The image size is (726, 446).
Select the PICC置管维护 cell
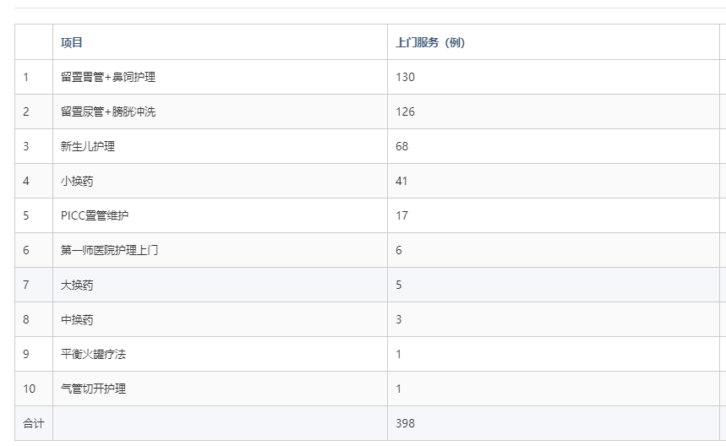[x=95, y=215]
